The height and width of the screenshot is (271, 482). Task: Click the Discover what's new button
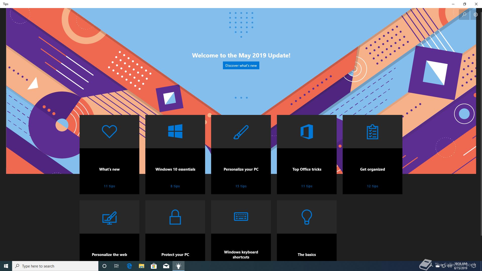point(241,65)
